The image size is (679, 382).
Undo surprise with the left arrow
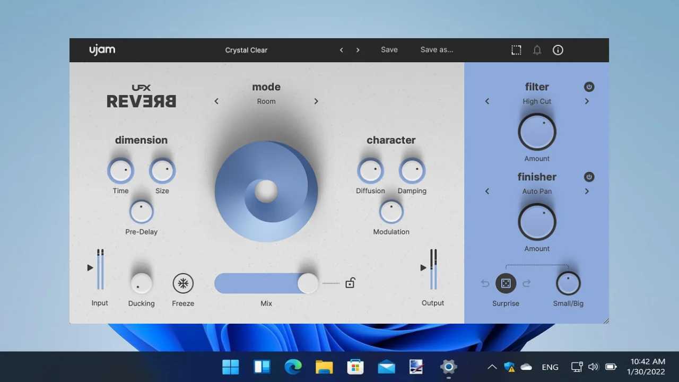pos(485,284)
